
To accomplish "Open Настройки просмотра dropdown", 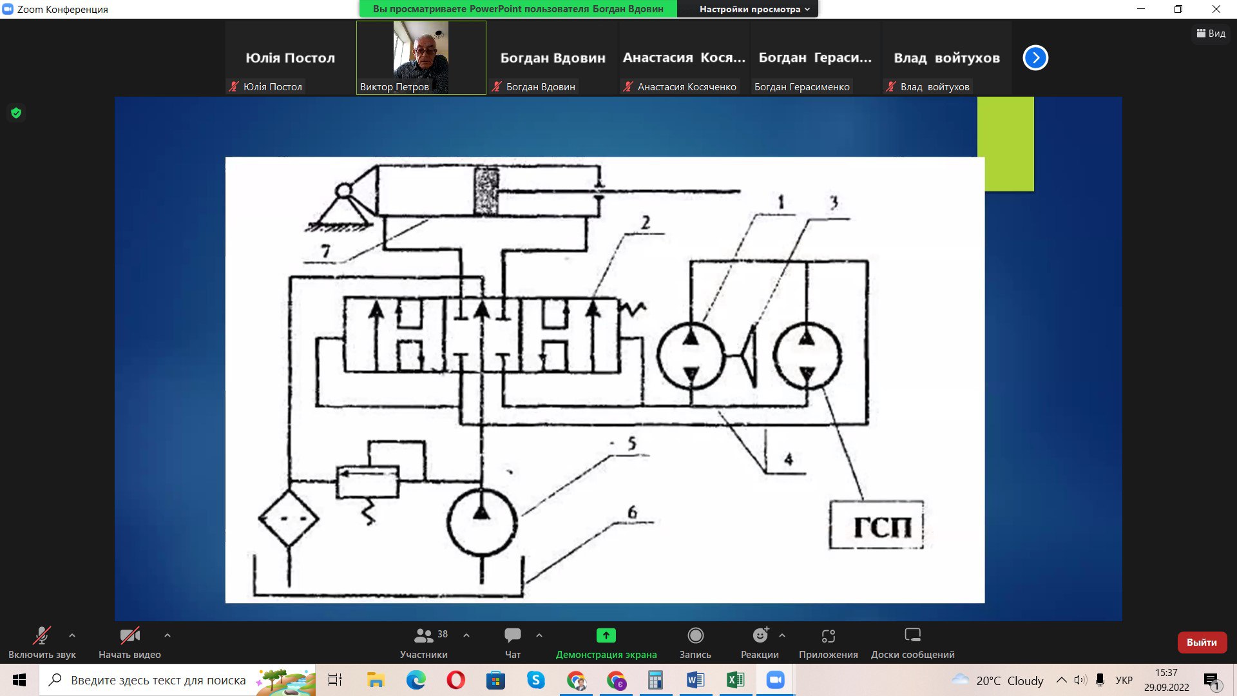I will pos(754,9).
